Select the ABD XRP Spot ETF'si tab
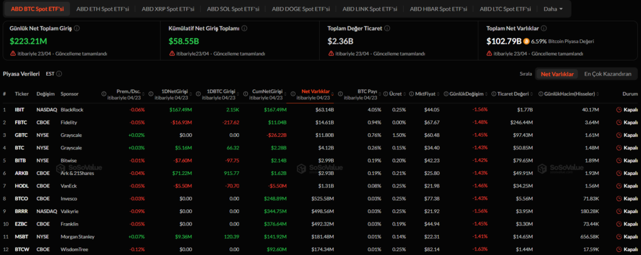The width and height of the screenshot is (641, 255). [x=167, y=9]
